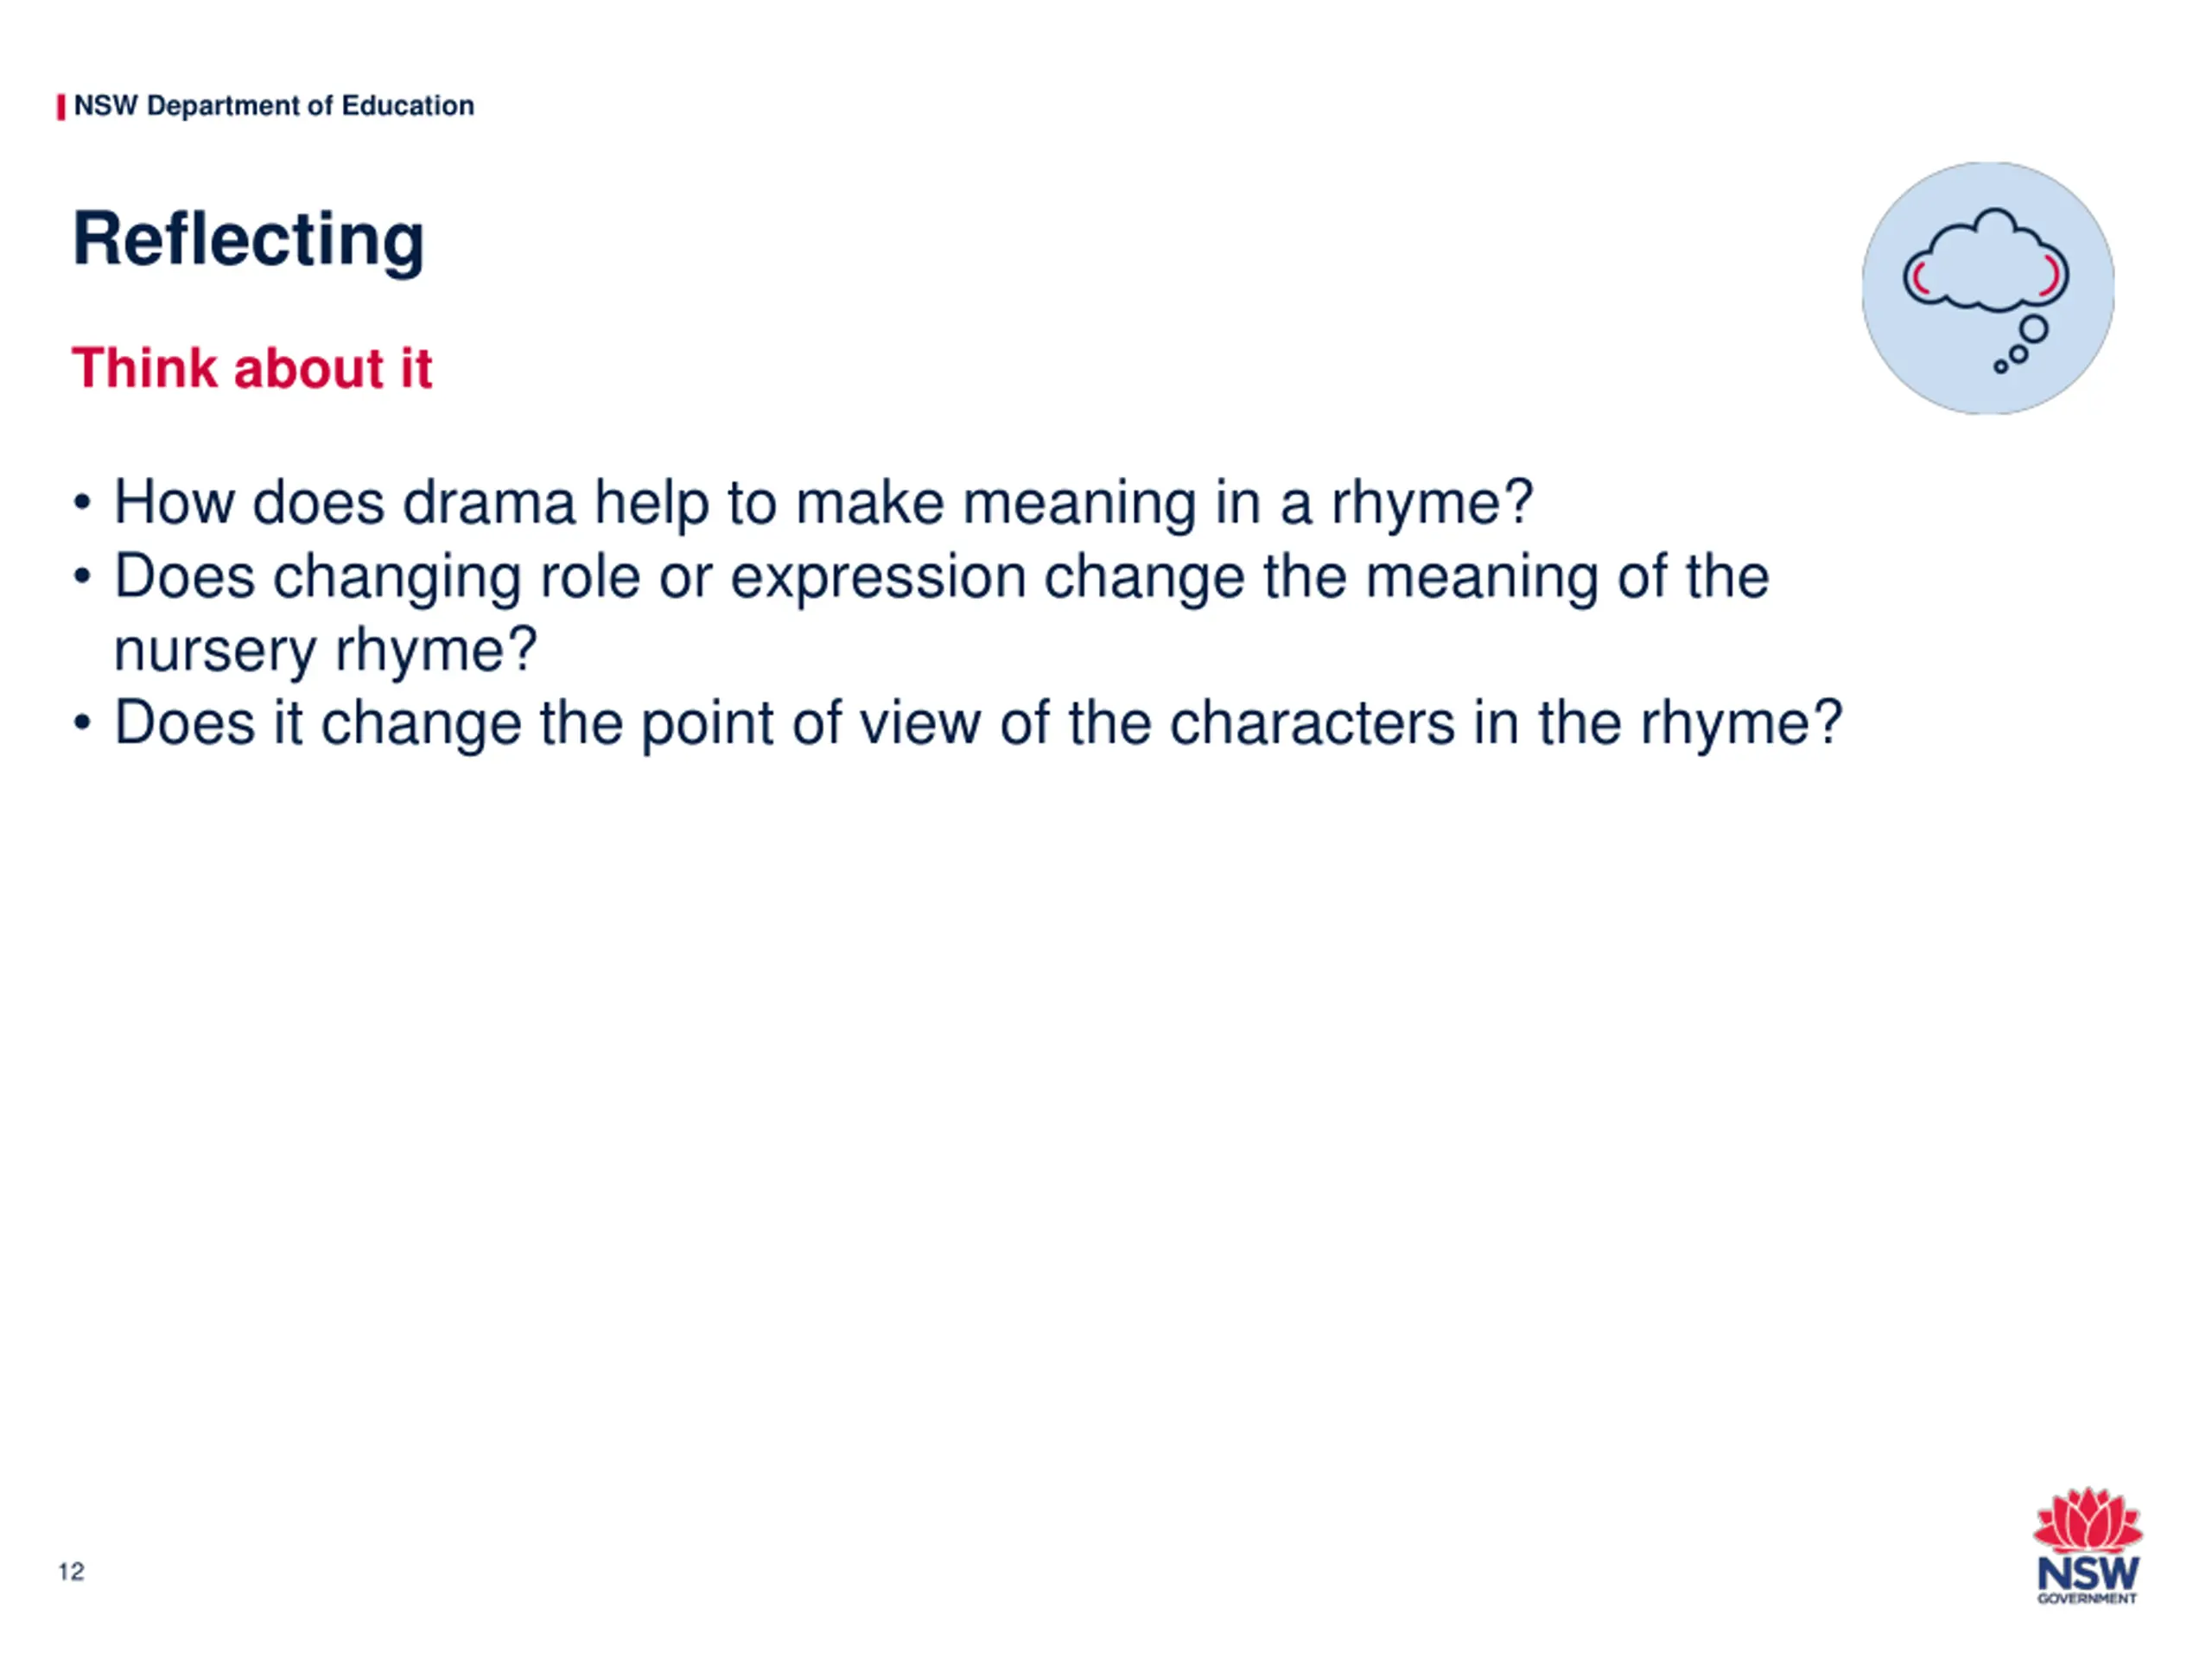This screenshot has height=1659, width=2212.
Task: Click the largest small bubble under the cloud
Action: 2033,329
